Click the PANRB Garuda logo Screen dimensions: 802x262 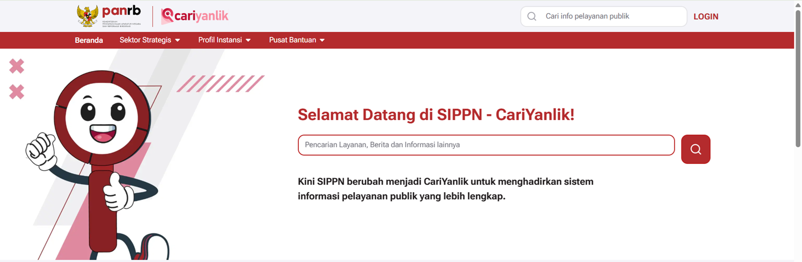click(x=109, y=16)
